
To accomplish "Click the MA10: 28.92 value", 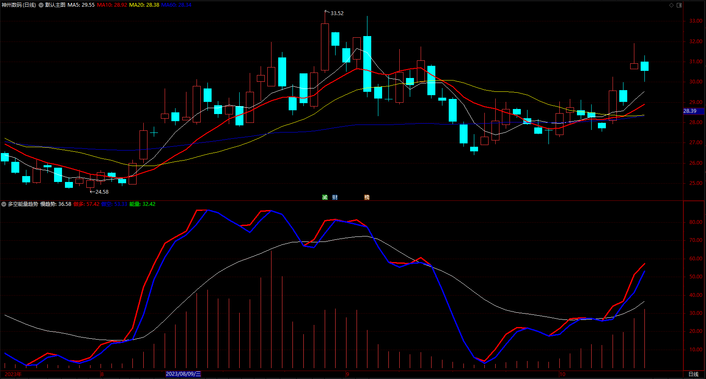I will pyautogui.click(x=112, y=5).
